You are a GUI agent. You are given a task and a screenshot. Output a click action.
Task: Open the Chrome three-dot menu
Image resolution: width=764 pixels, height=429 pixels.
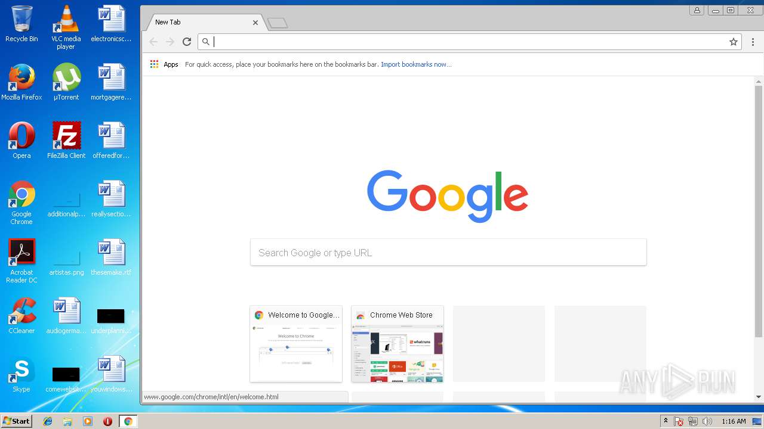pos(753,42)
